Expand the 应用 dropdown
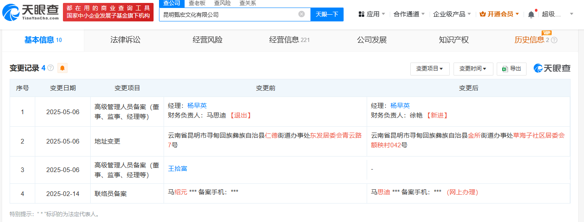584x222 pixels. (372, 14)
